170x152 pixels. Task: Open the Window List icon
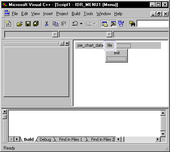coord(121,24)
